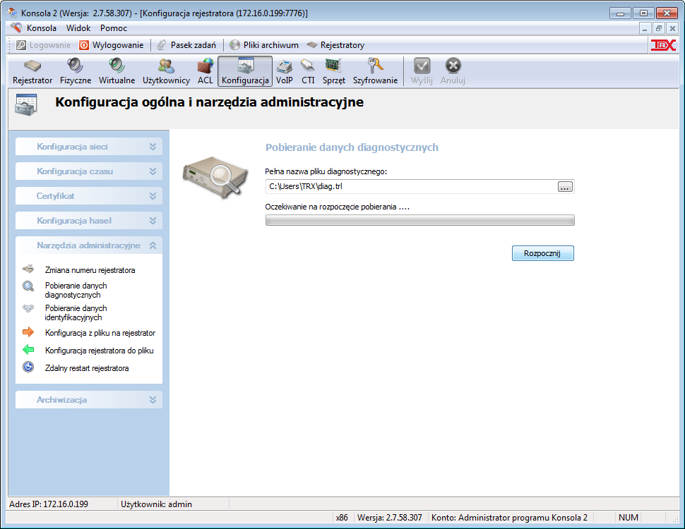This screenshot has width=685, height=529.
Task: Open Rejestratory from the toolbar
Action: [335, 45]
